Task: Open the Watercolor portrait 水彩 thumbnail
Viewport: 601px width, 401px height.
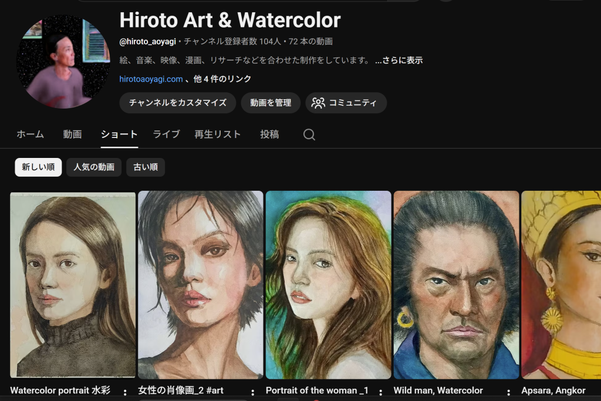Action: tap(73, 285)
